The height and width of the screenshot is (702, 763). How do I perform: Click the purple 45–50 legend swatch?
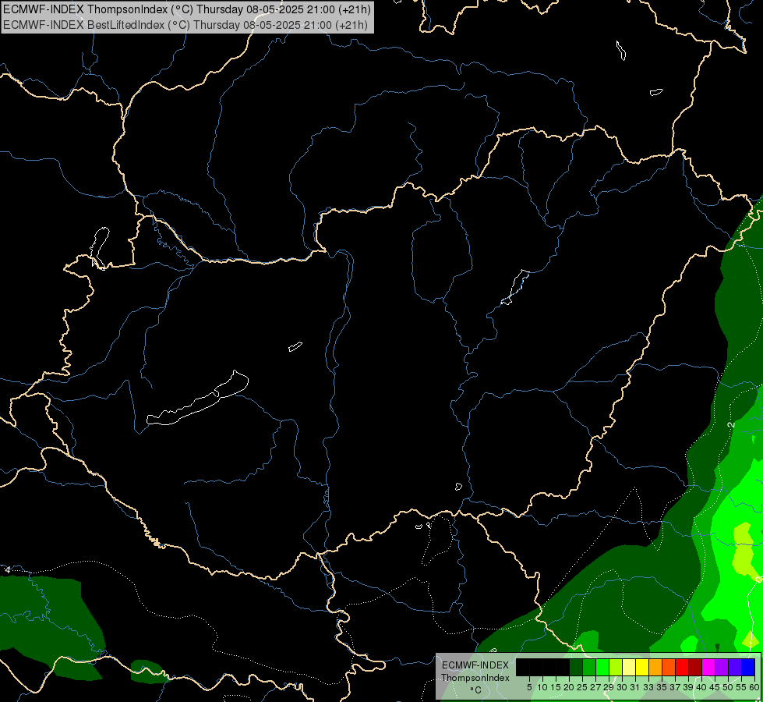coord(722,667)
